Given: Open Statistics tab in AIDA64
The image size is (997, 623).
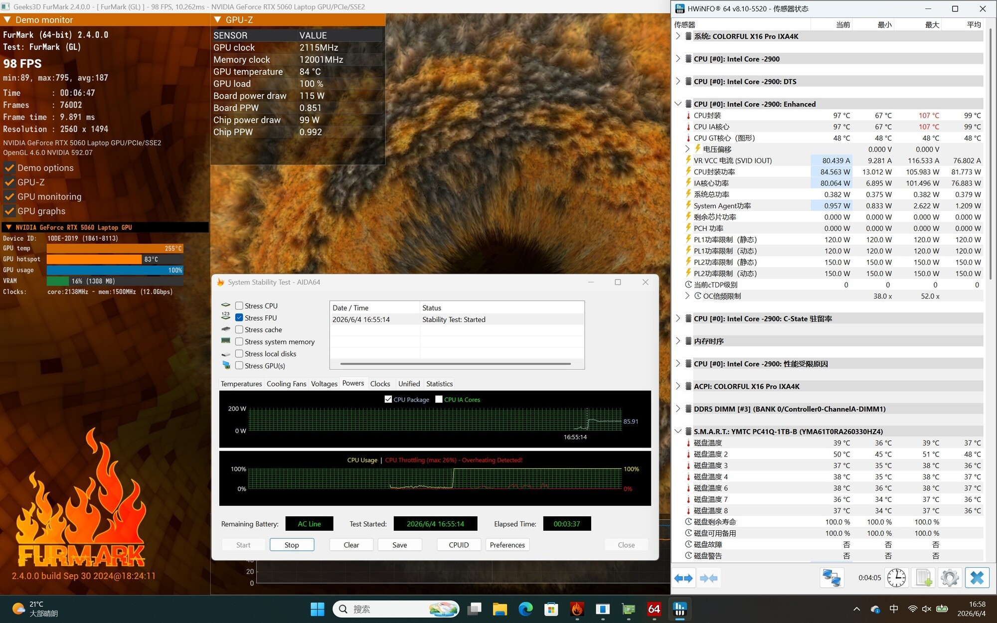Looking at the screenshot, I should [x=439, y=384].
